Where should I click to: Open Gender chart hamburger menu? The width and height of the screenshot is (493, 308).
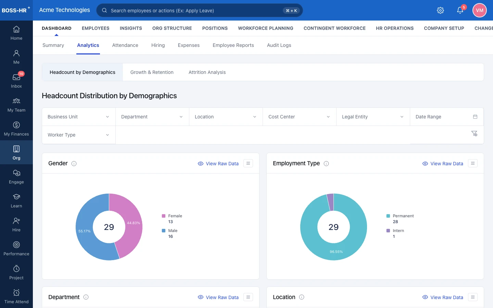click(248, 163)
